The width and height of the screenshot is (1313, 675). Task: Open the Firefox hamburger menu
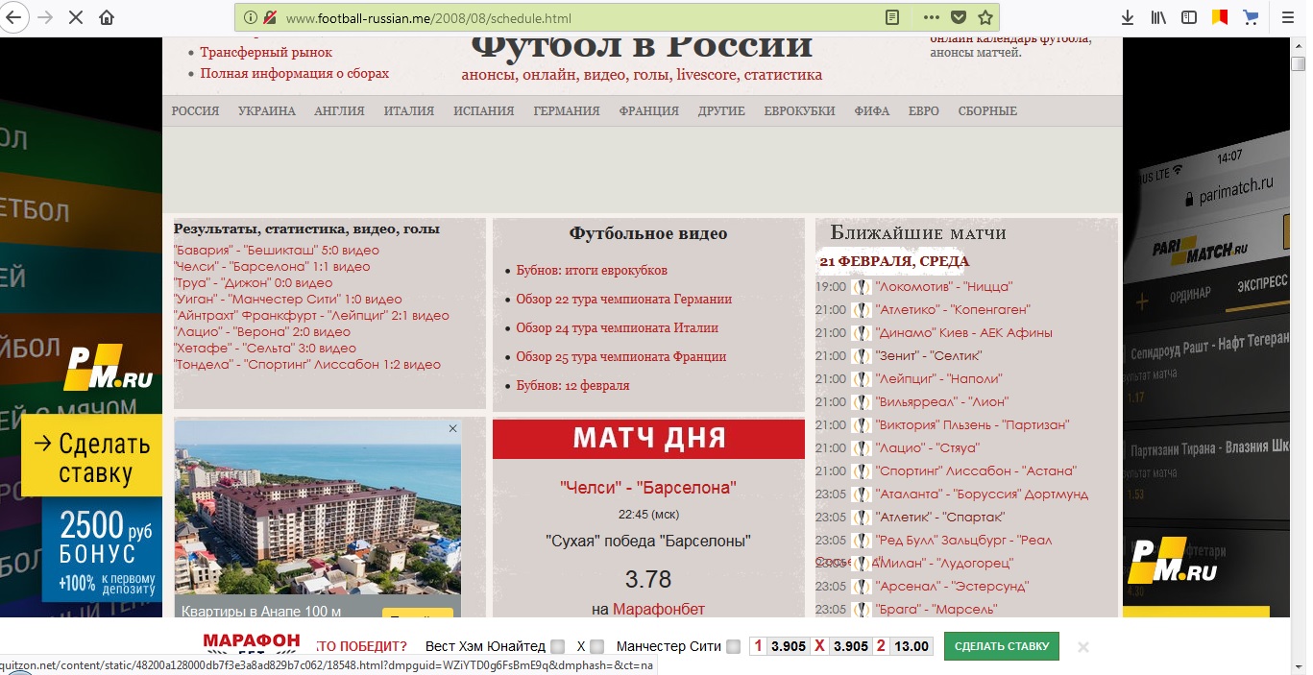click(x=1290, y=17)
